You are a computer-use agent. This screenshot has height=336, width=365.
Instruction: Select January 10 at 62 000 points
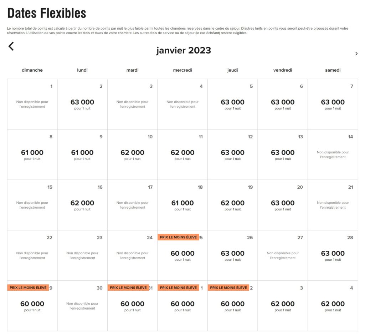coord(132,154)
